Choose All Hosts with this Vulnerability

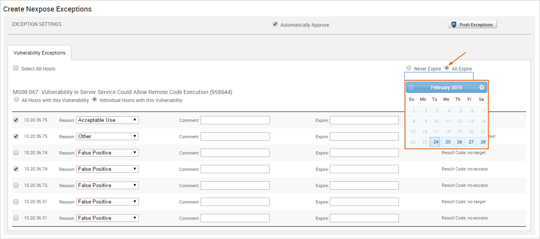(16, 100)
